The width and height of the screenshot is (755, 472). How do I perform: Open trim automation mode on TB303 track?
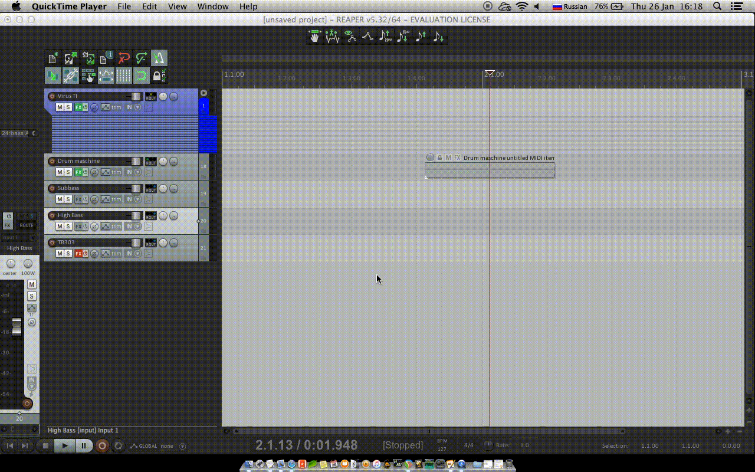(116, 254)
